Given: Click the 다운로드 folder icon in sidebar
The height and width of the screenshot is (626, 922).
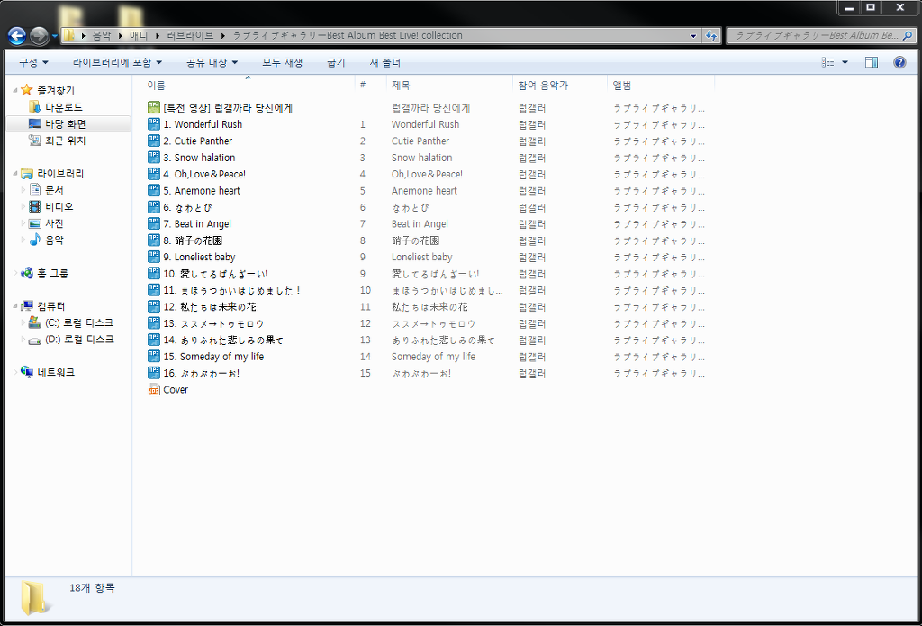Looking at the screenshot, I should [x=35, y=107].
